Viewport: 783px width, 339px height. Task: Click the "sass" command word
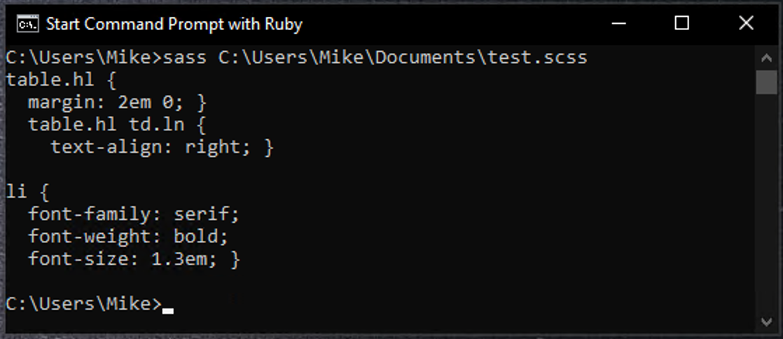pos(184,57)
